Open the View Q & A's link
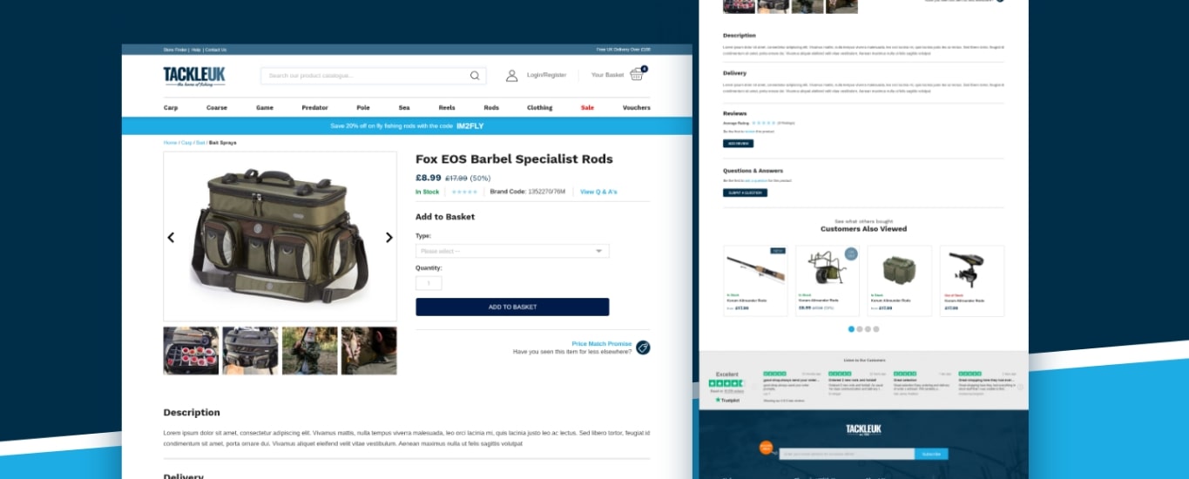This screenshot has width=1189, height=479. 598,192
